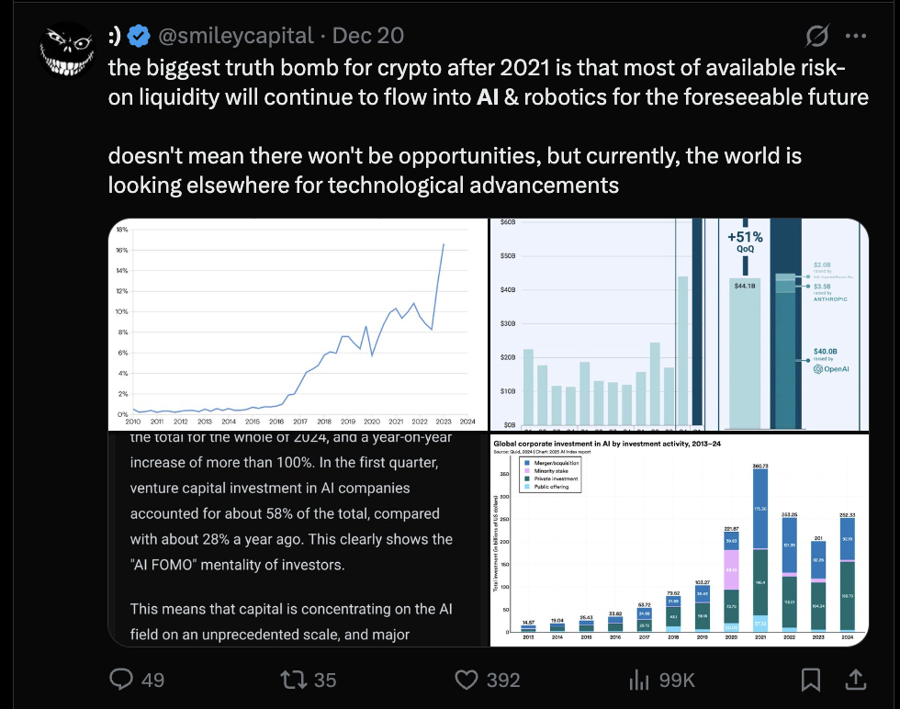The image size is (900, 709).
Task: Open the three-dot more options menu
Action: (x=856, y=36)
